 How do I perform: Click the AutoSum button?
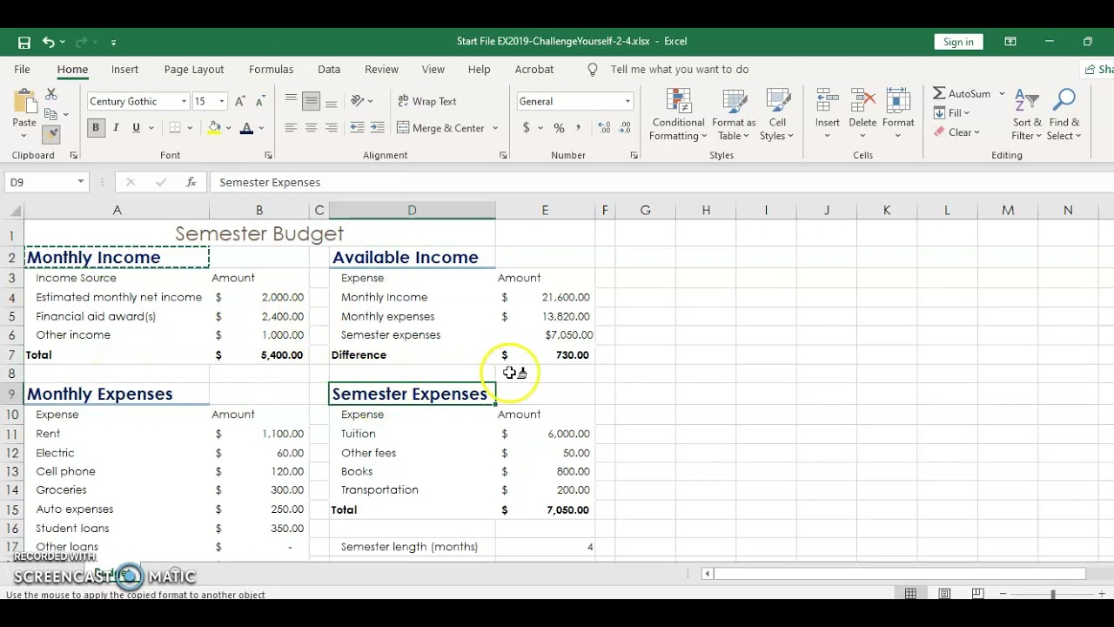[962, 93]
